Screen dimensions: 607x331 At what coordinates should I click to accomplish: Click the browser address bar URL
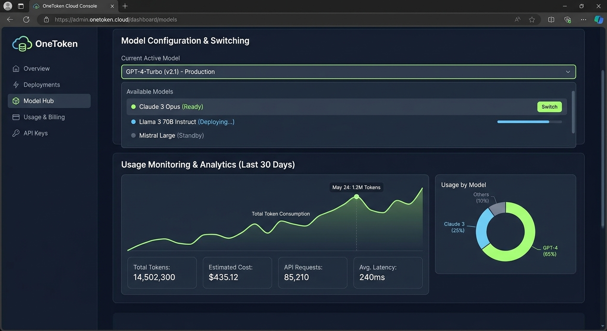116,19
